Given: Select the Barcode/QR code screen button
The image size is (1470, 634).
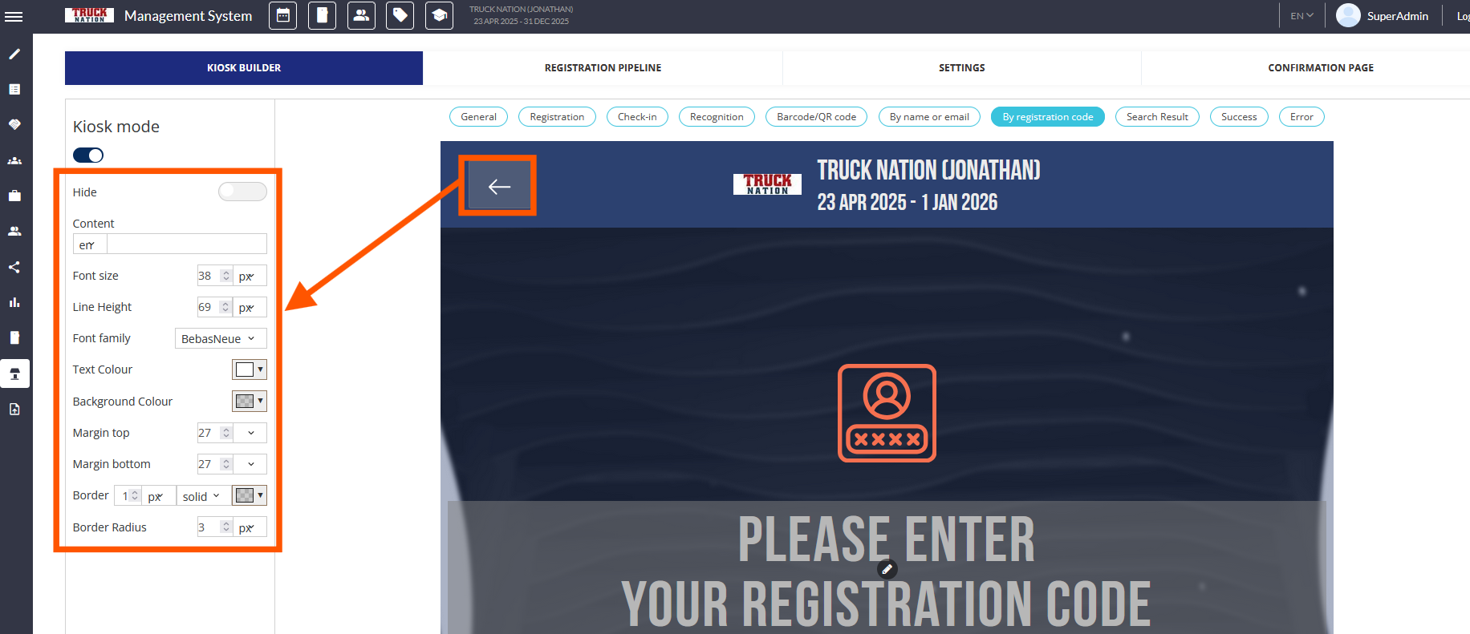Looking at the screenshot, I should [816, 117].
